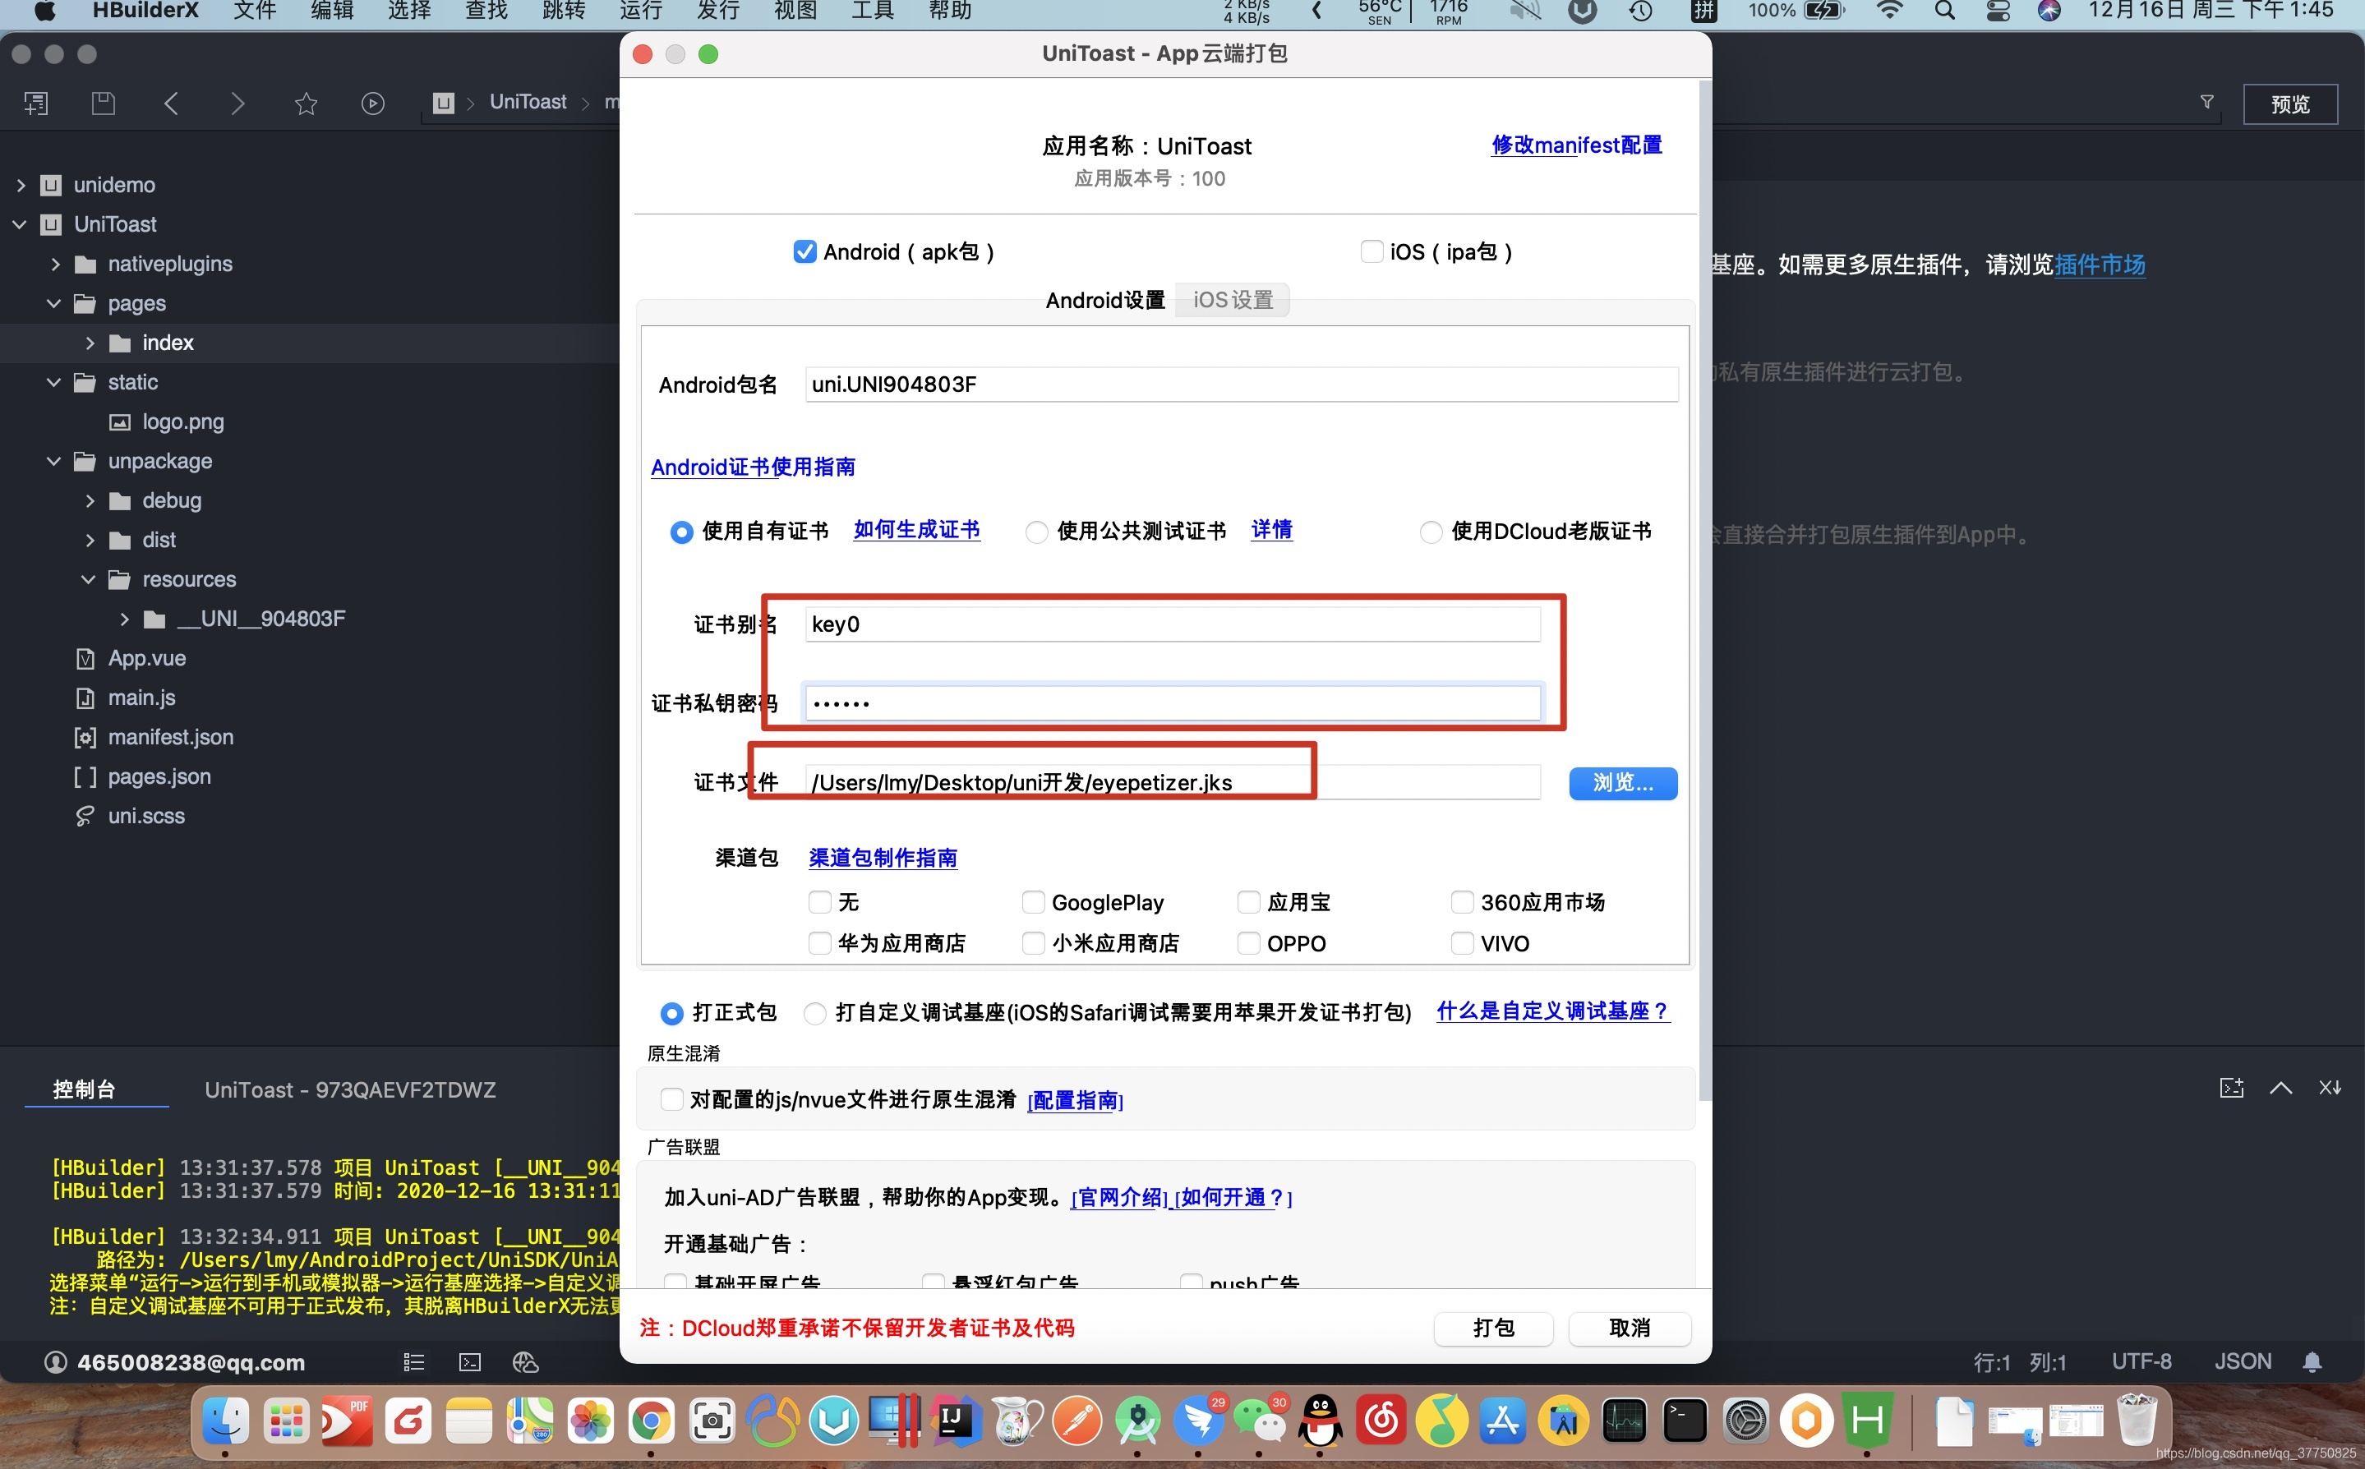Open IntelliJ IDEA from the Dock
2365x1469 pixels.
point(954,1421)
